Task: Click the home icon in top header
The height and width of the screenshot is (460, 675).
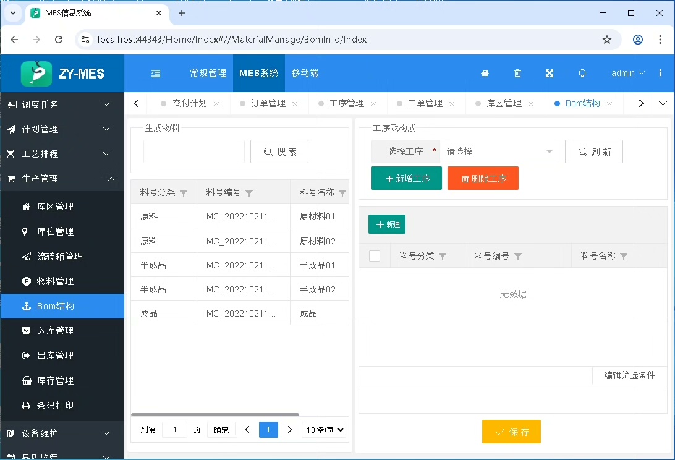Action: (485, 73)
